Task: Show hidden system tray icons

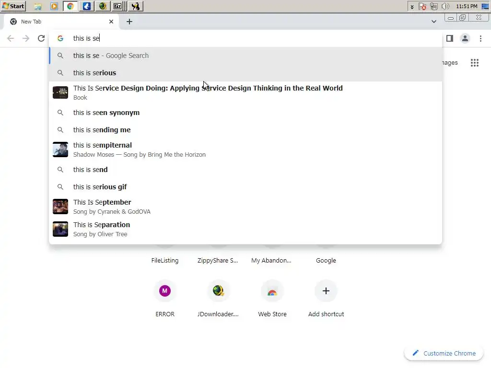Action: pyautogui.click(x=412, y=7)
